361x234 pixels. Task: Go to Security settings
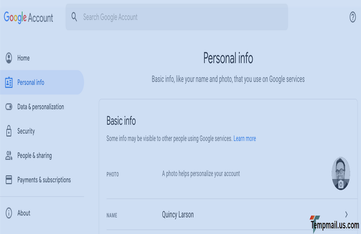pos(26,131)
